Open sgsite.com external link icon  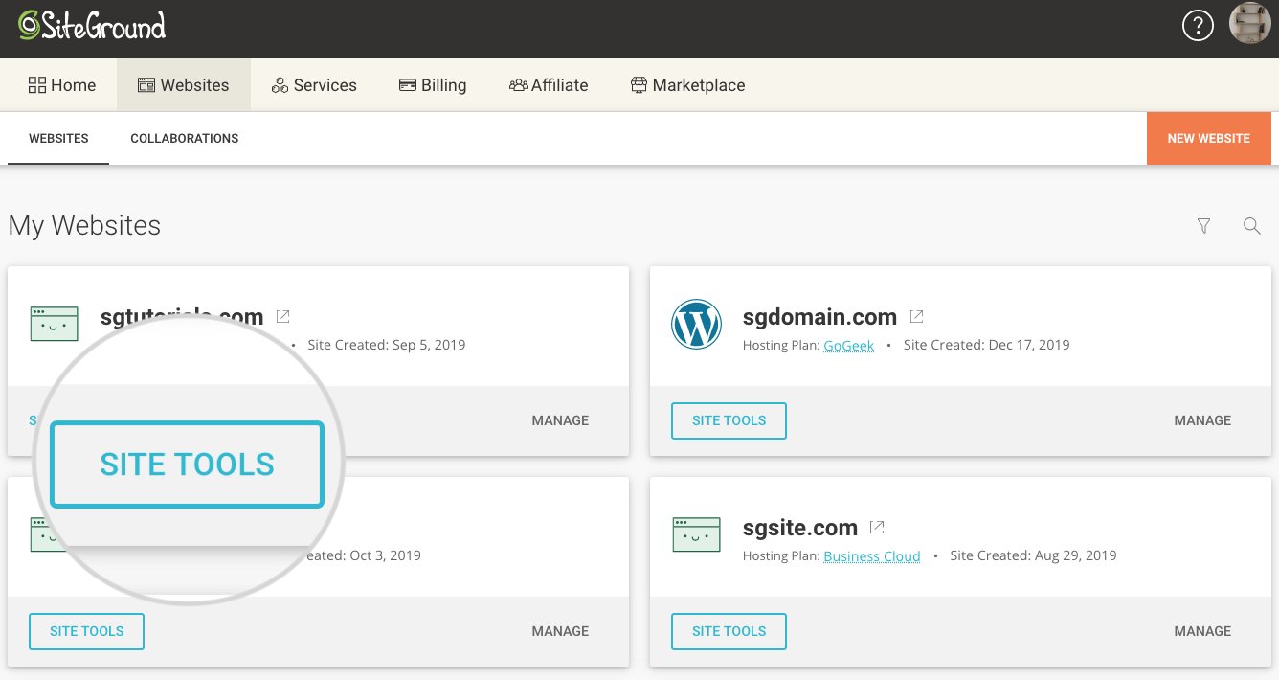[876, 527]
